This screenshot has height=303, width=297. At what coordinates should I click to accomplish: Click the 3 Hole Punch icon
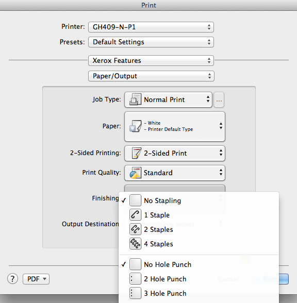tap(135, 293)
